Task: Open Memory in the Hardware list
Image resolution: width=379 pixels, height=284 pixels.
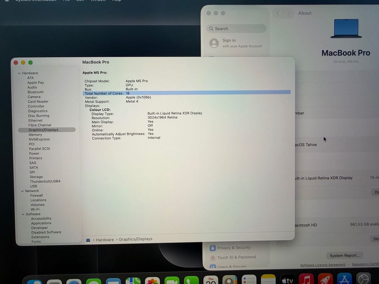Action: [35, 135]
